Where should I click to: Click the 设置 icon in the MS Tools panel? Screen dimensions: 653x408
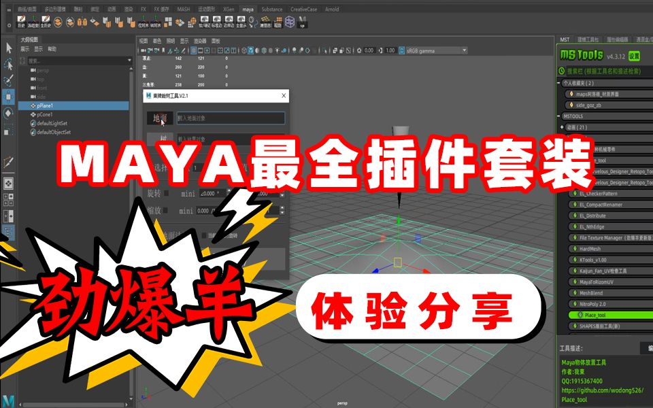(x=634, y=56)
